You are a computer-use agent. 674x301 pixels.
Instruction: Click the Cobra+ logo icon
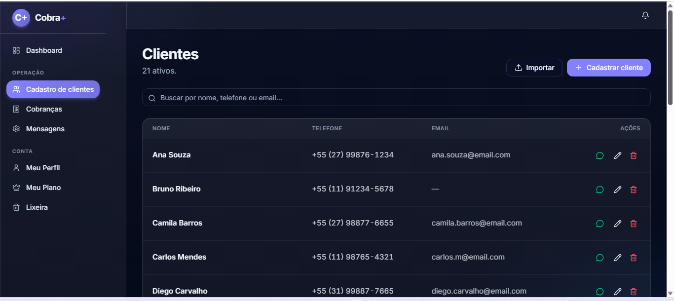click(x=21, y=18)
